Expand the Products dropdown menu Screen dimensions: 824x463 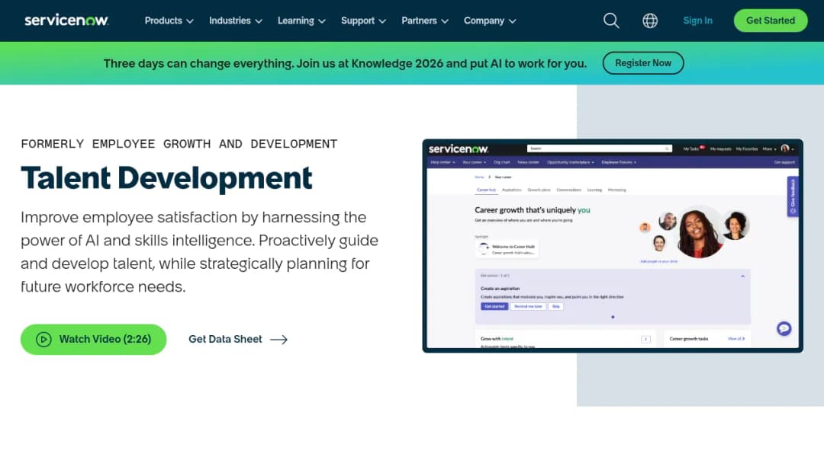(169, 21)
